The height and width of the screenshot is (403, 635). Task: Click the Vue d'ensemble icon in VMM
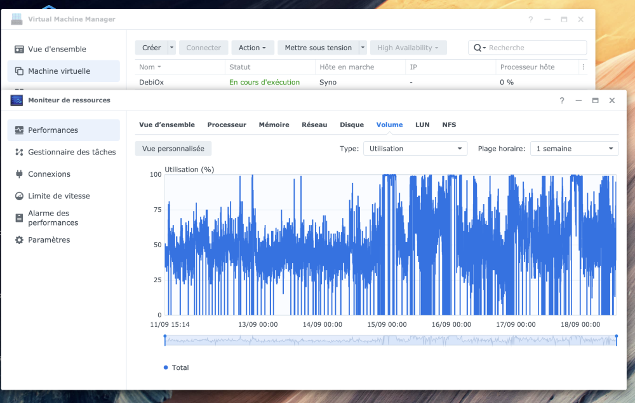pos(19,49)
